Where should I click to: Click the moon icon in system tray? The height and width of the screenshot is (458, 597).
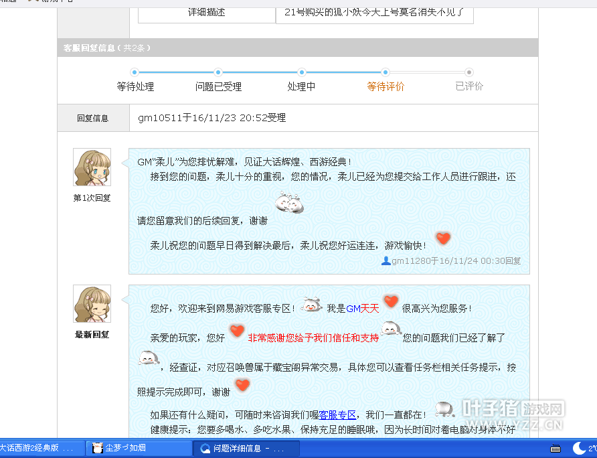(579, 448)
